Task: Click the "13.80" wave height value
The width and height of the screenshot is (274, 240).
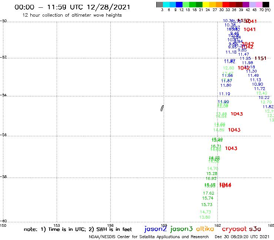Action: 205,217
